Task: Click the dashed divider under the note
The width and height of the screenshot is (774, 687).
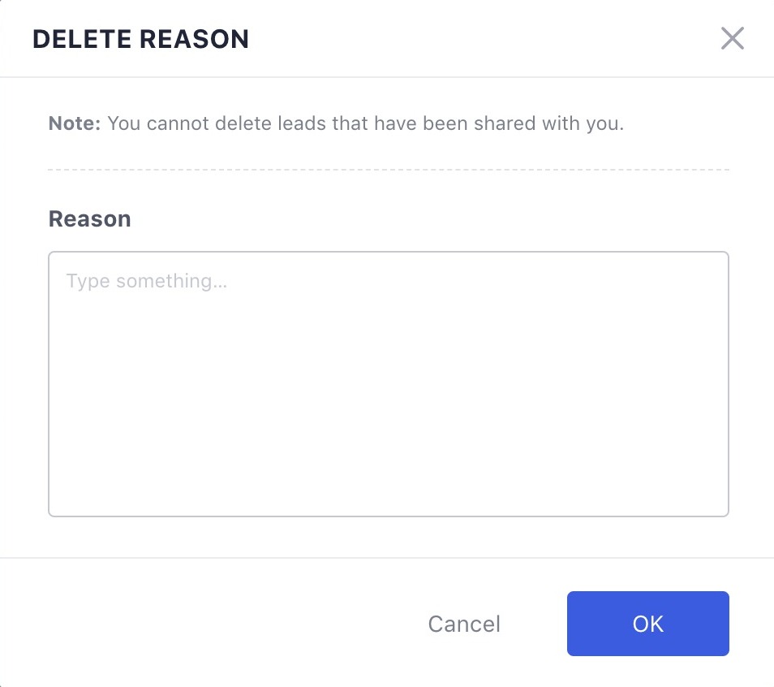Action: pos(389,170)
